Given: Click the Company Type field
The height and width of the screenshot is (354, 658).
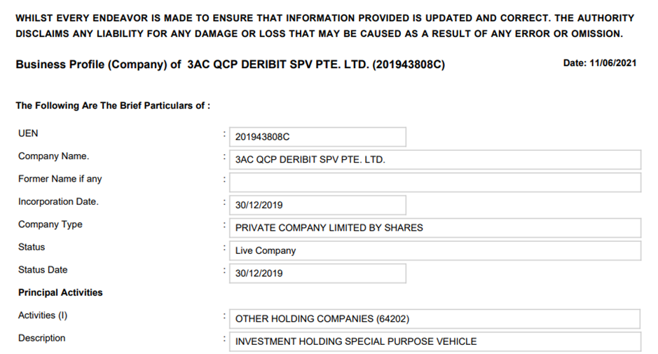Looking at the screenshot, I should [x=434, y=228].
